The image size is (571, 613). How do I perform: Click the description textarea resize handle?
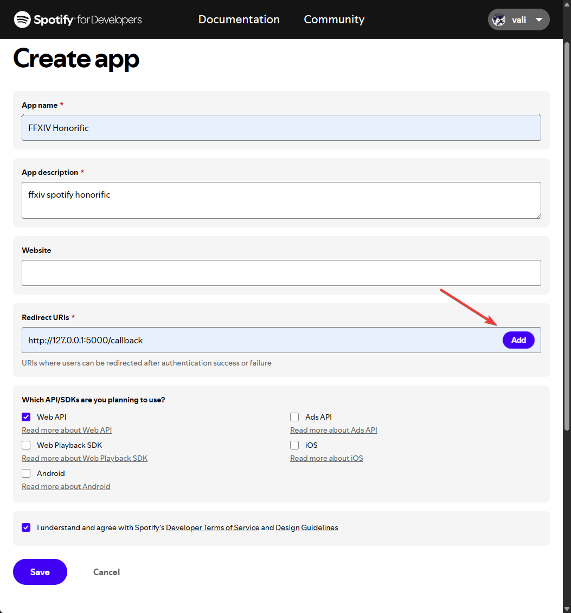point(538,216)
